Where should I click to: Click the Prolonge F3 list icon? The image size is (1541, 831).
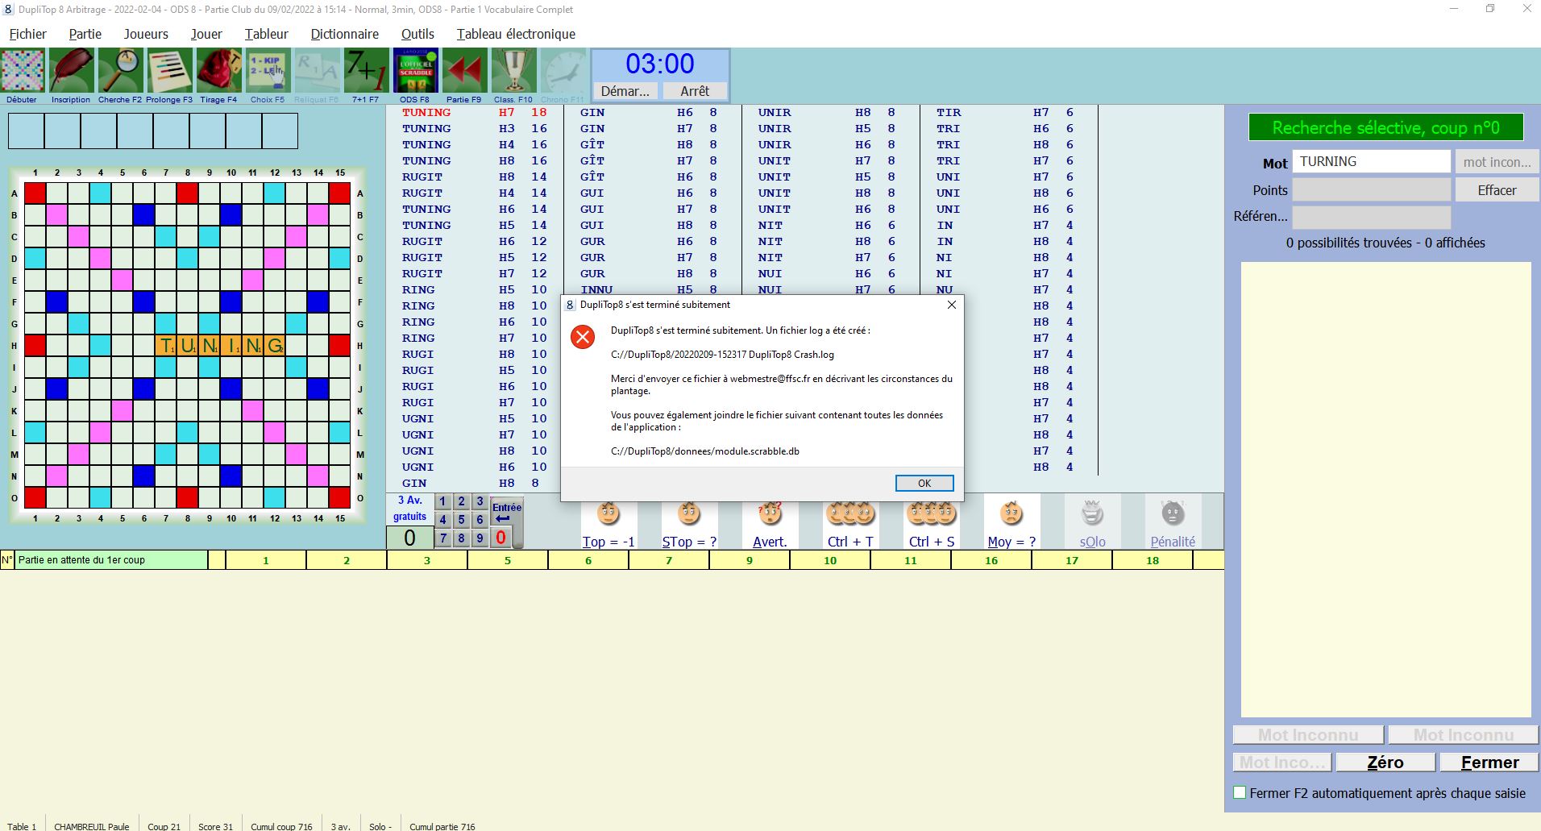(169, 72)
